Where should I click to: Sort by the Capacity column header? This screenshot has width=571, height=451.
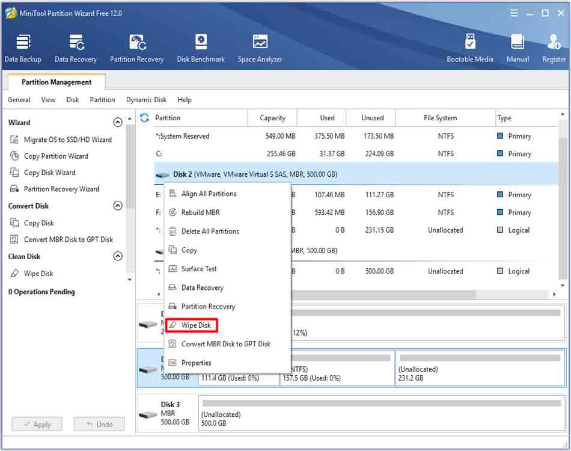click(272, 118)
